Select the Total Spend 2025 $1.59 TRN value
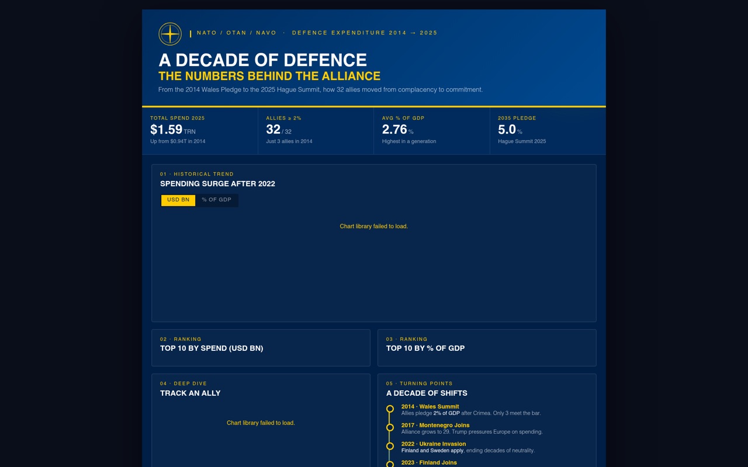 point(173,130)
